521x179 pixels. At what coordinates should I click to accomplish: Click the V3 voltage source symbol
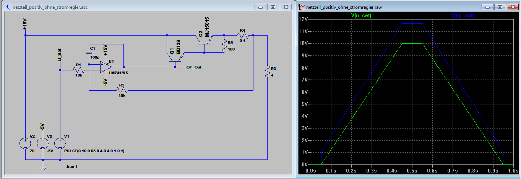42,143
